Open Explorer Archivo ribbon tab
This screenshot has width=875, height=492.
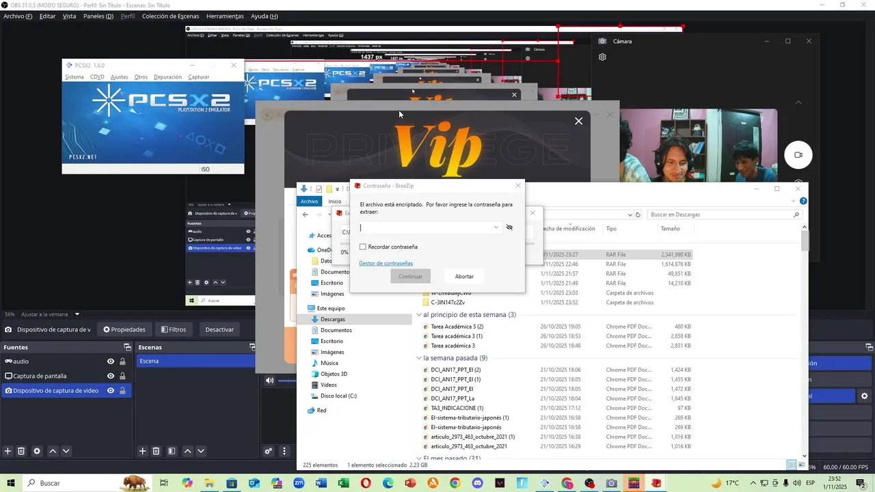point(309,201)
